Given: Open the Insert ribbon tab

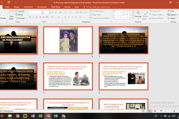Looking at the screenshot, I should 7,7.
